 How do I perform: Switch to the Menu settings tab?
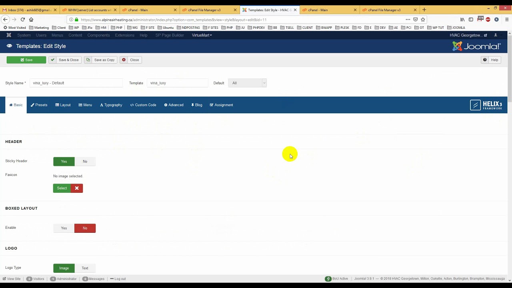click(x=85, y=105)
